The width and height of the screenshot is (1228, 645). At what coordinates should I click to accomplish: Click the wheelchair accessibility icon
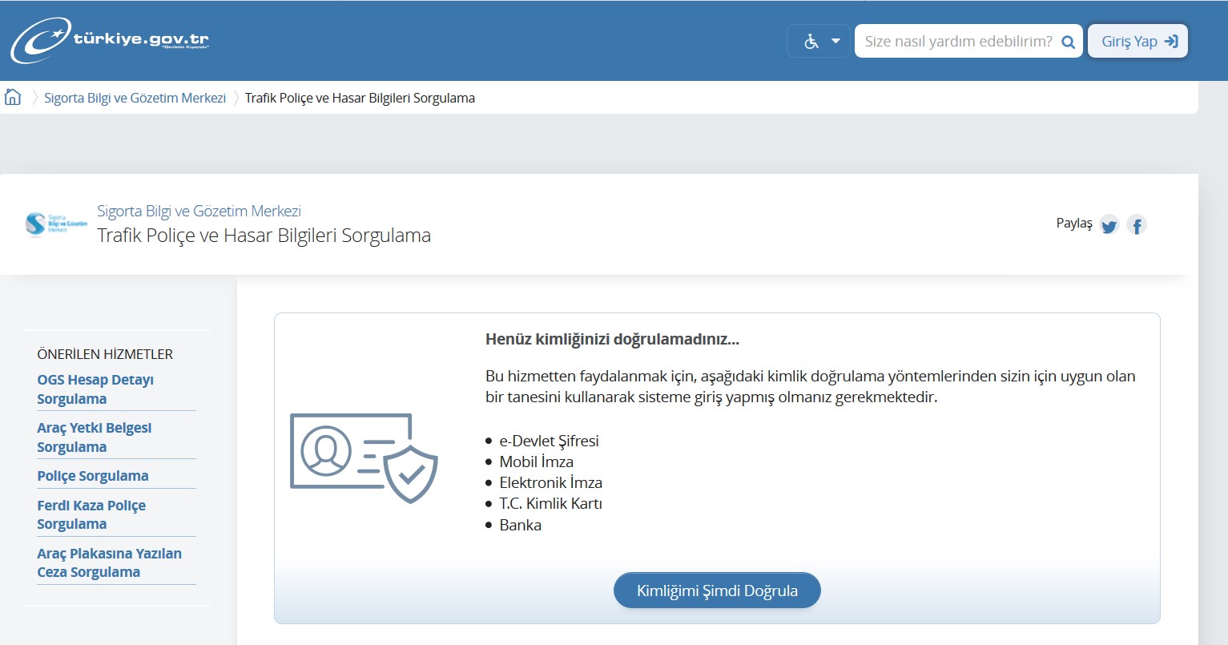click(x=811, y=42)
